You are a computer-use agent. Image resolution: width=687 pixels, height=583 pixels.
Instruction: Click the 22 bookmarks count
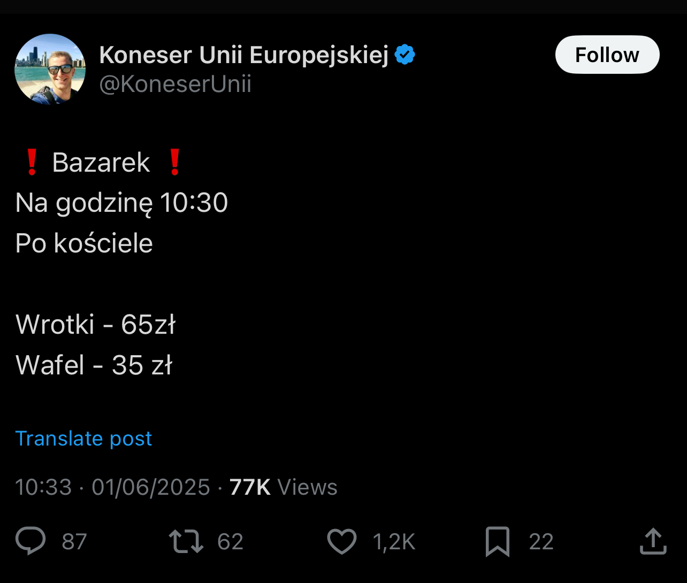(541, 542)
